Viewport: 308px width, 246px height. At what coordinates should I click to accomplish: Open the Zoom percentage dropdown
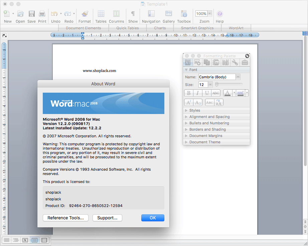210,14
